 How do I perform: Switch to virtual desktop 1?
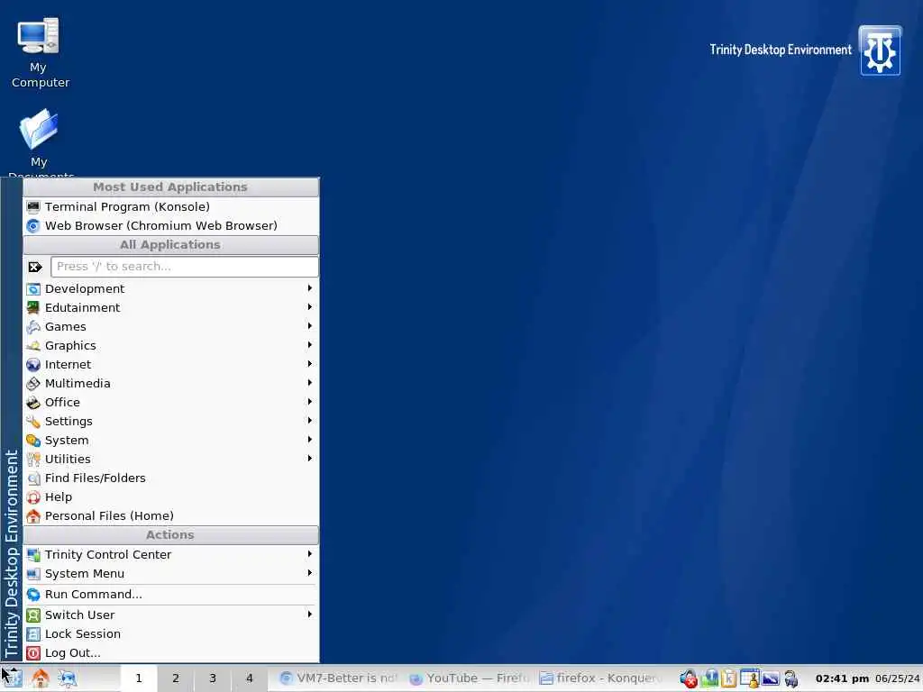[x=139, y=678]
